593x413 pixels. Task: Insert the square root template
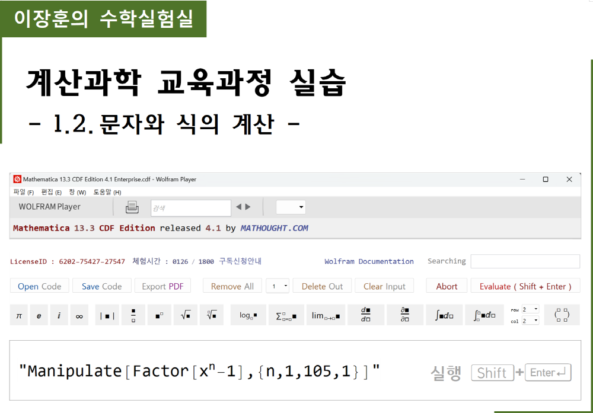click(x=185, y=315)
